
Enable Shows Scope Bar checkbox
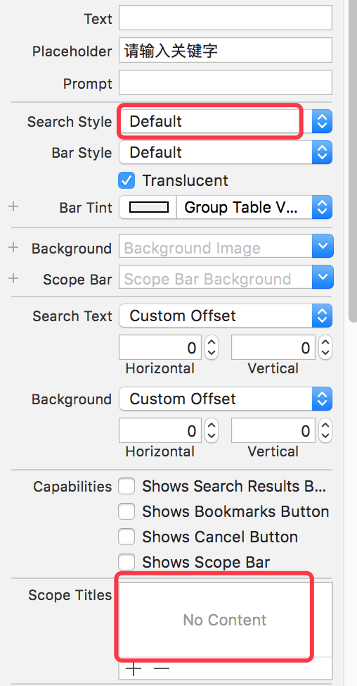(126, 562)
